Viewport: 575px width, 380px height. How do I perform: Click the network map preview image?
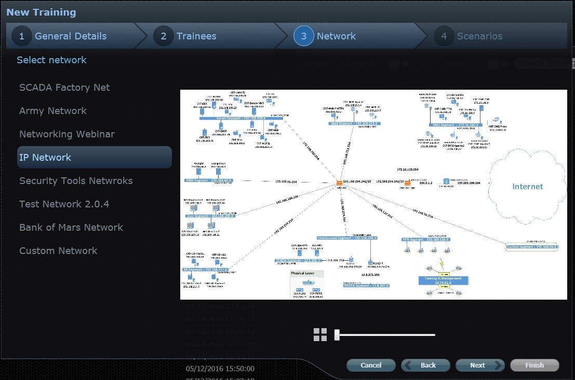373,194
